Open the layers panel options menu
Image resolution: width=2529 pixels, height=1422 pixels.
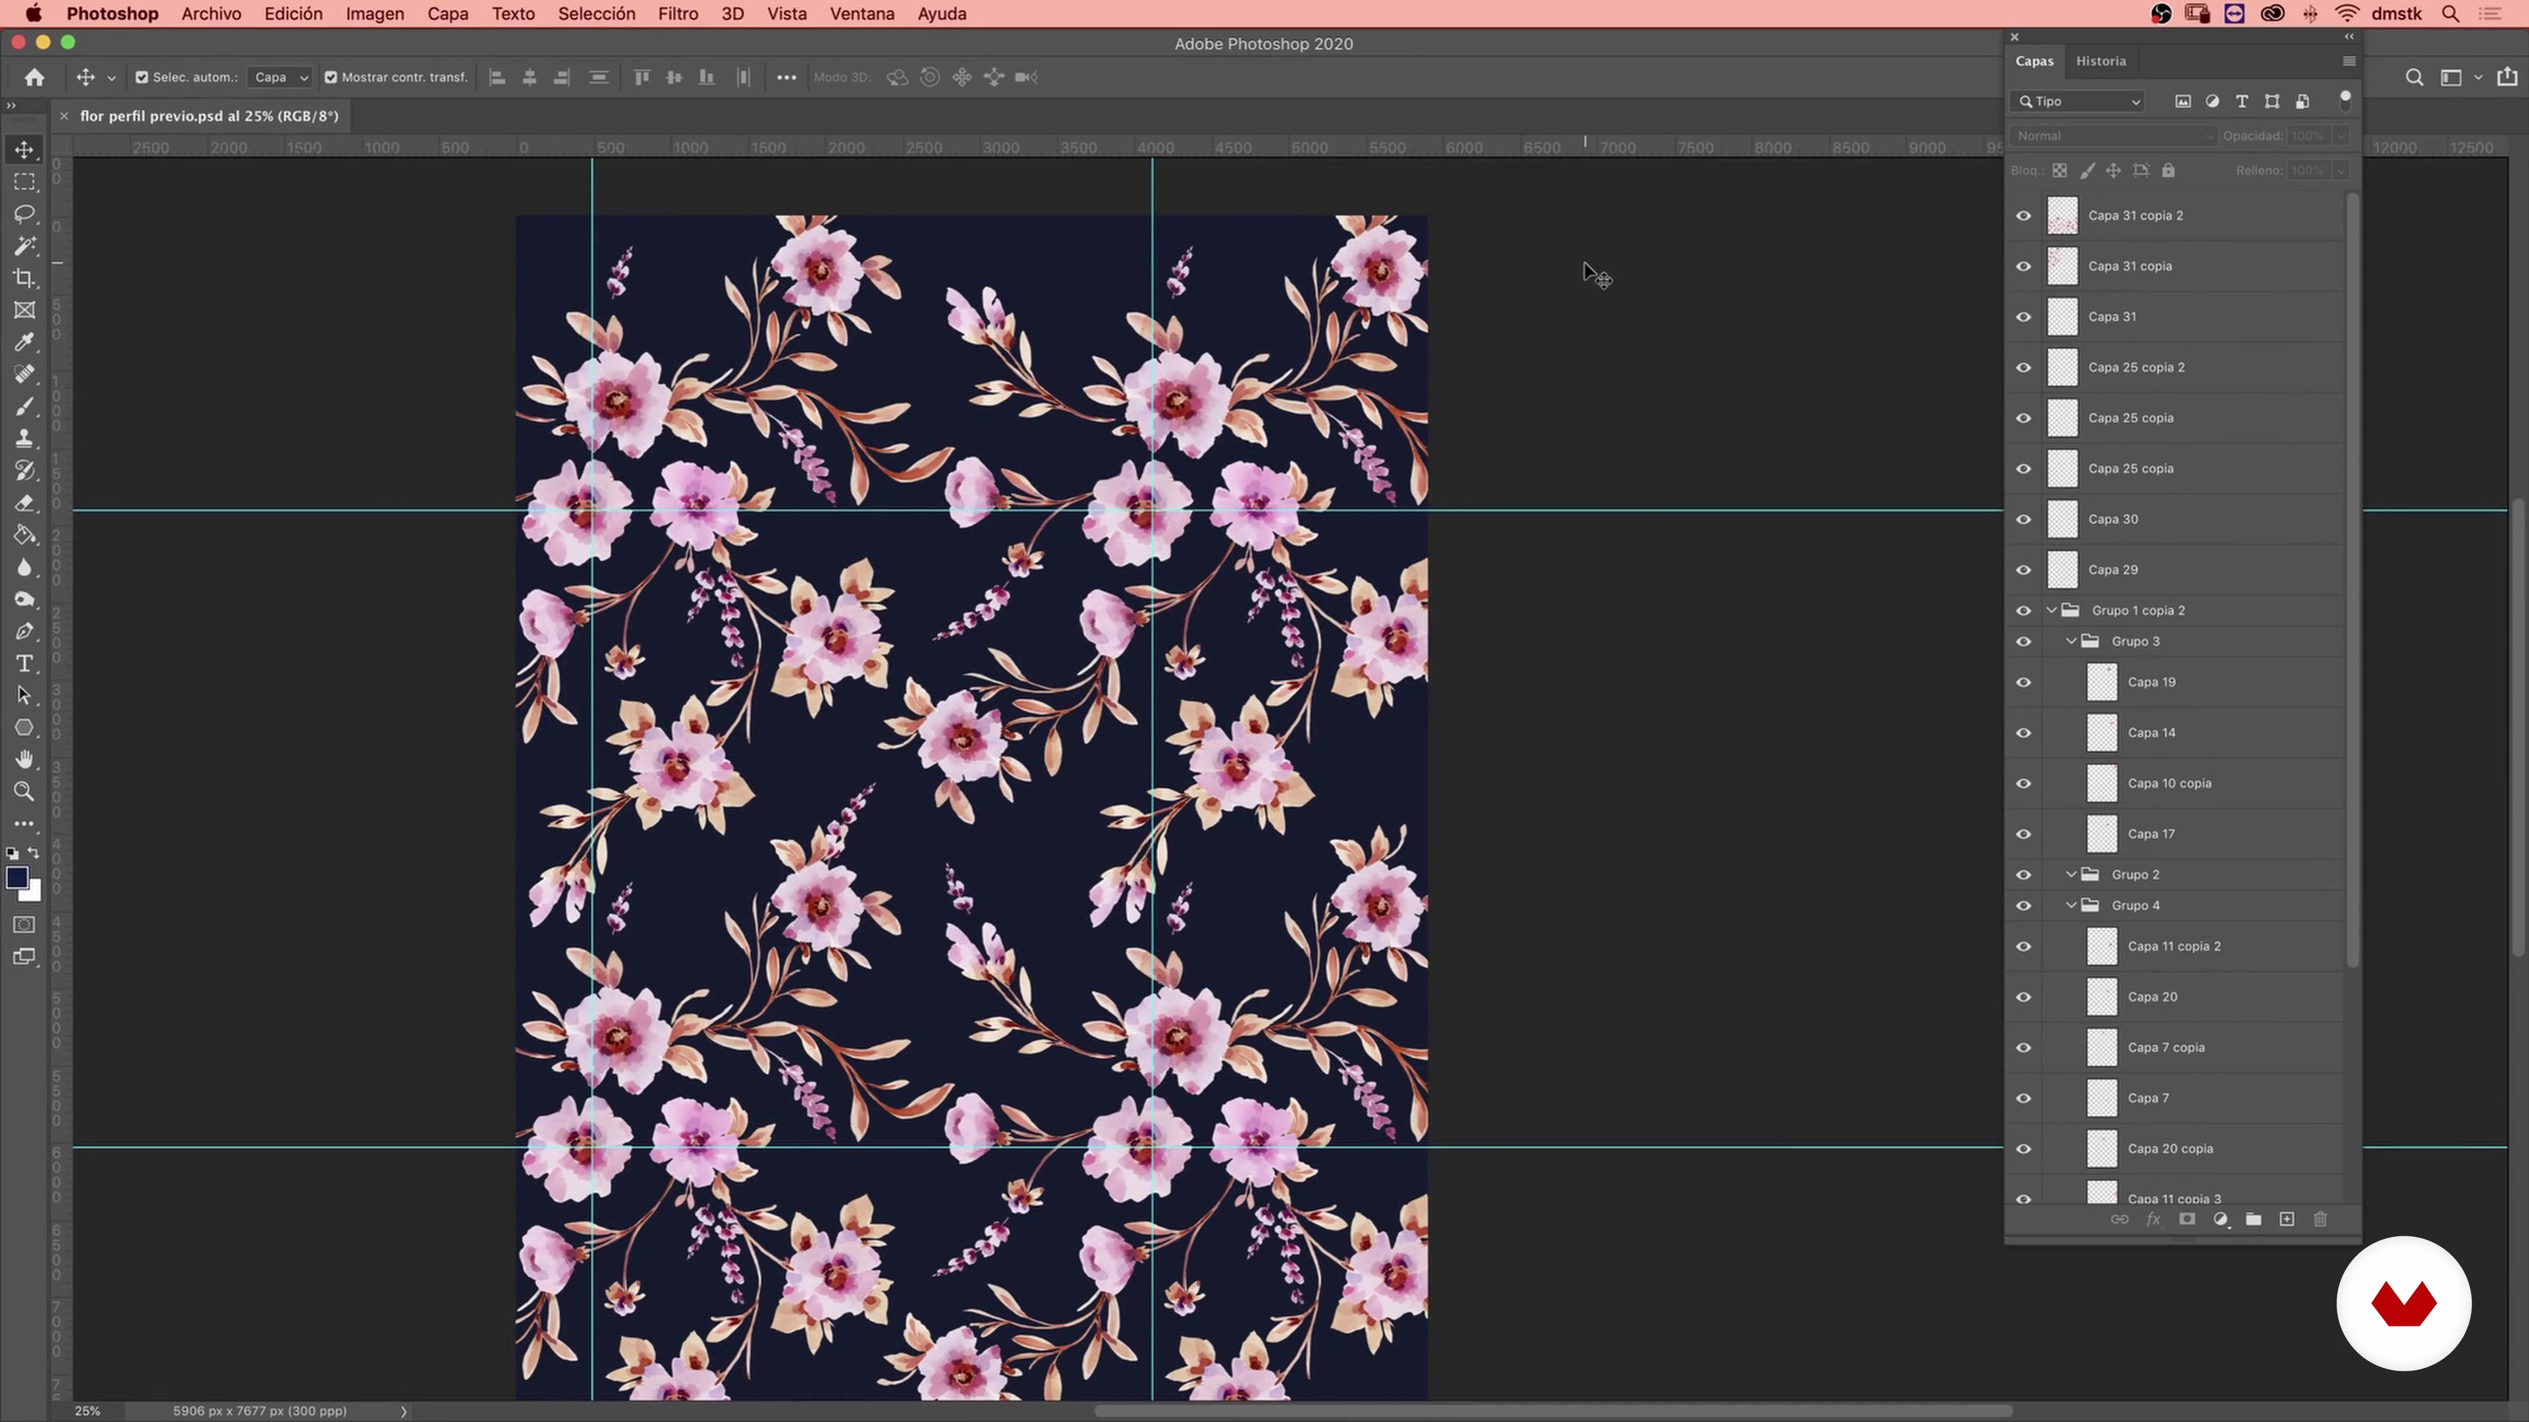click(x=2349, y=61)
